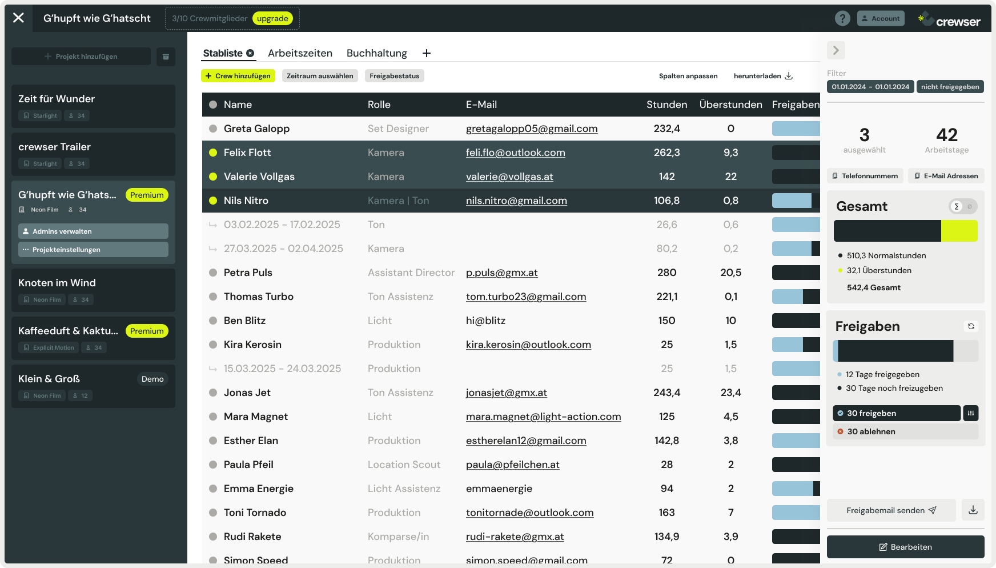996x568 pixels.
Task: Click the download icon next to Freigabemail senden
Action: (974, 510)
